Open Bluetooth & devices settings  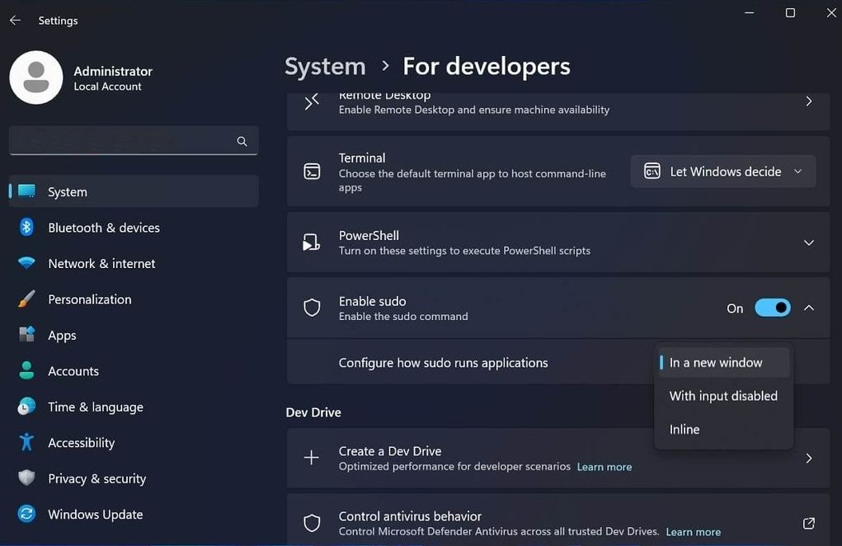[134, 227]
